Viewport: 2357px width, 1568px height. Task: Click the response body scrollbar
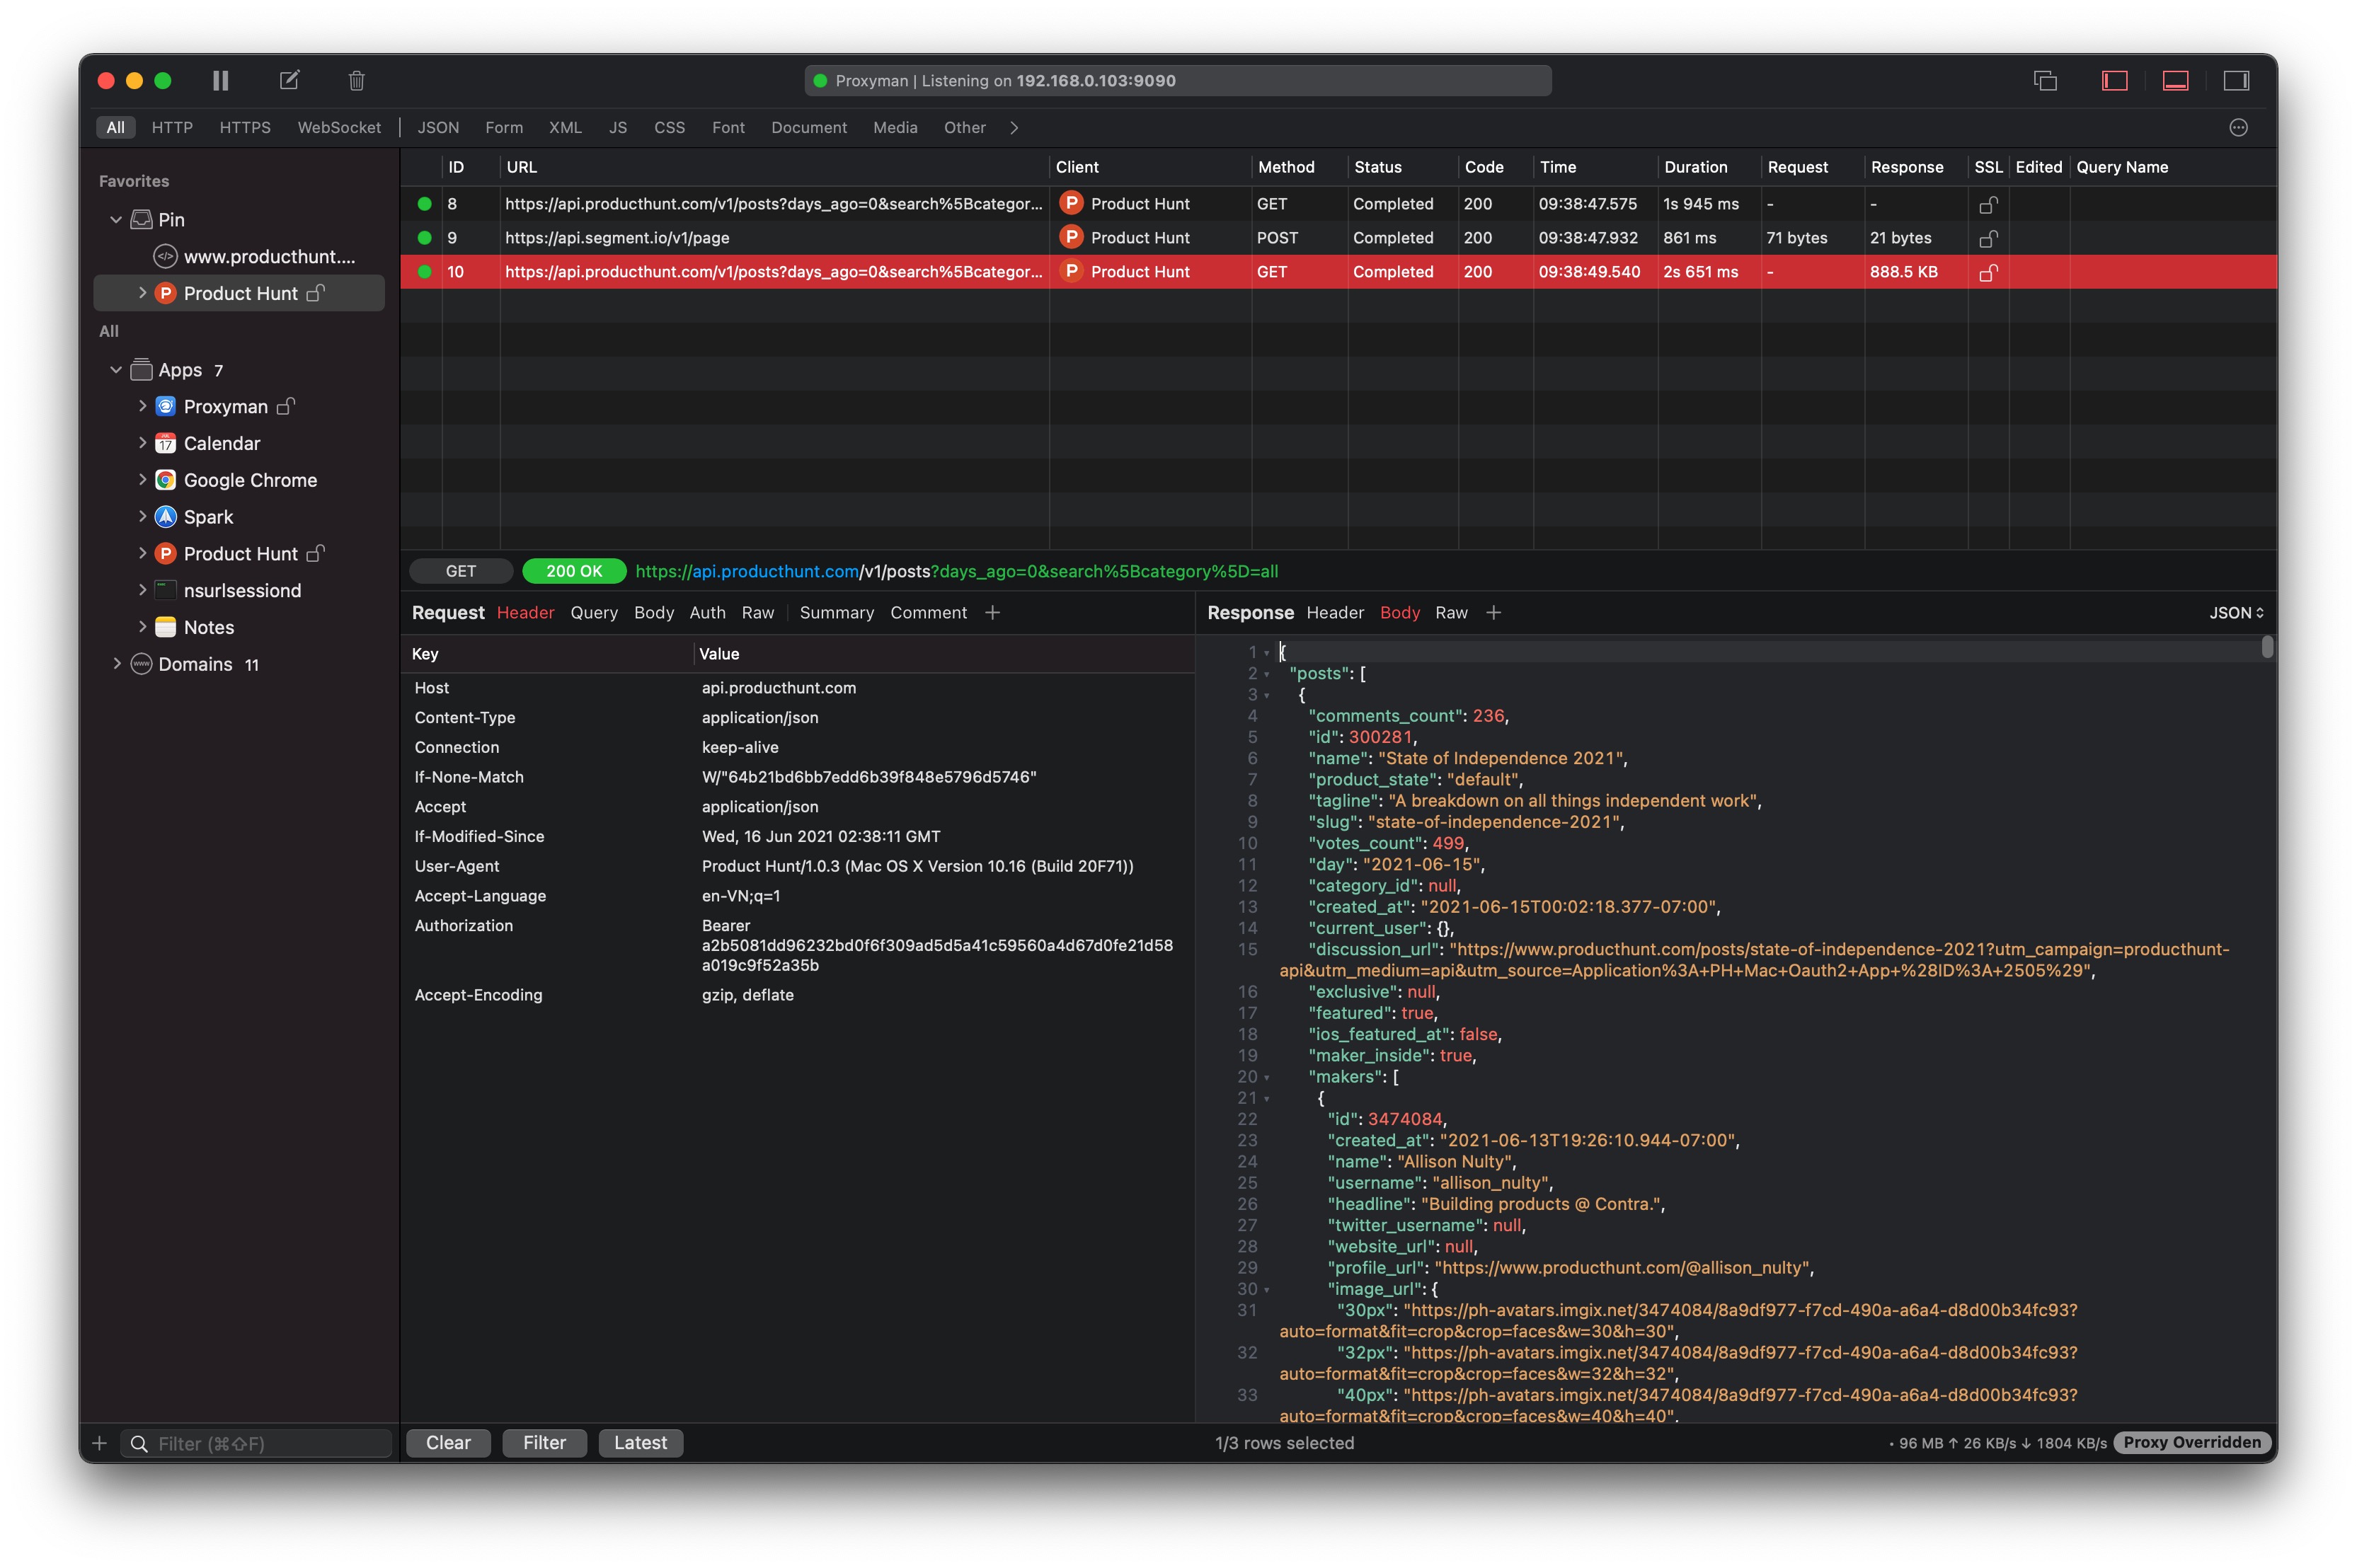click(2267, 647)
